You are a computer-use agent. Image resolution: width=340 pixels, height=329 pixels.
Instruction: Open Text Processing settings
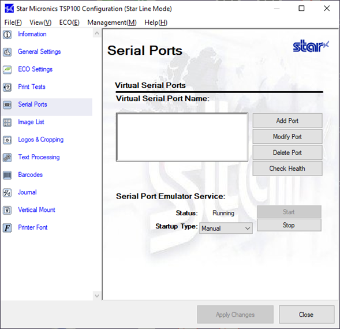[39, 157]
